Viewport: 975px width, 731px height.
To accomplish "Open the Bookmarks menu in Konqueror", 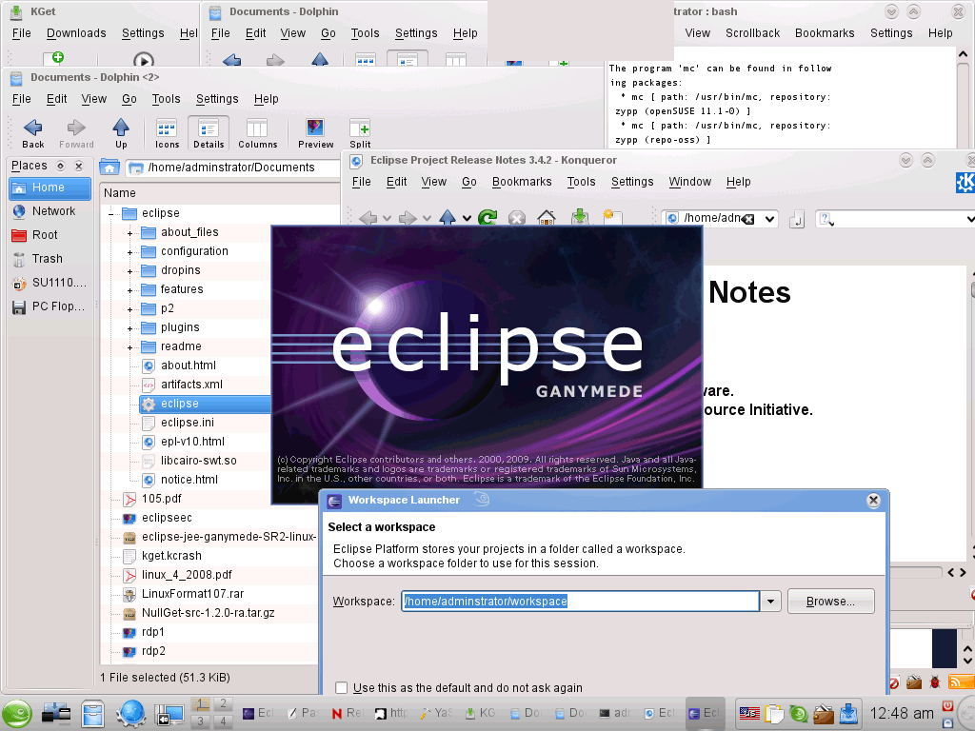I will 521,181.
